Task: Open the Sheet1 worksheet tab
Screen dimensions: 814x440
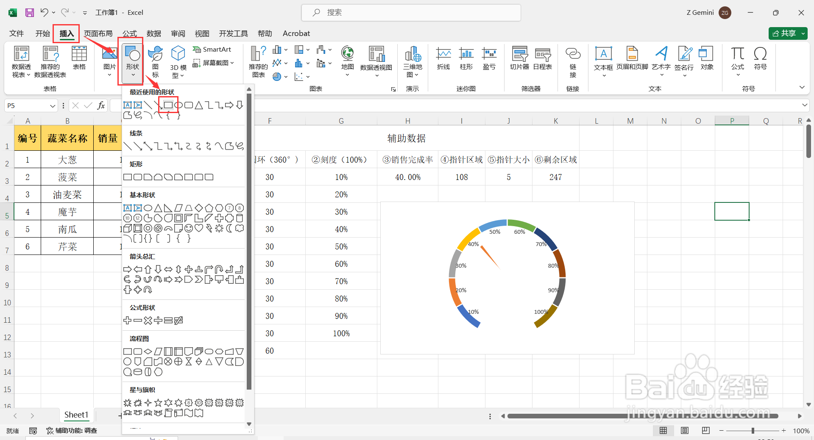Action: [x=76, y=415]
